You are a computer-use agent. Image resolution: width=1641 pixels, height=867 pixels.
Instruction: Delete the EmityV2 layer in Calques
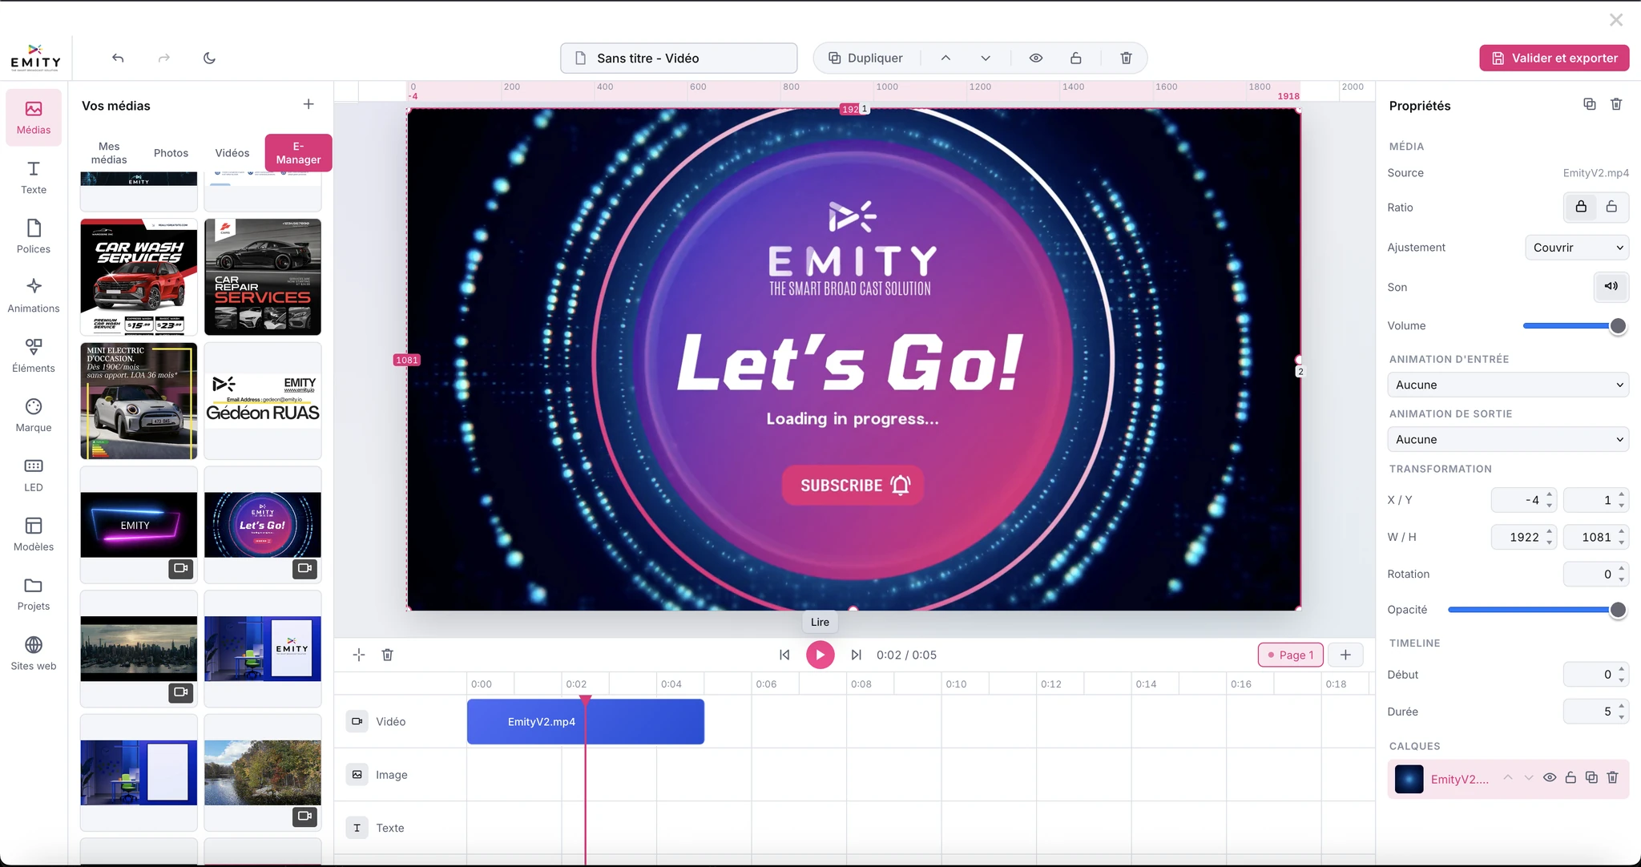1613,777
